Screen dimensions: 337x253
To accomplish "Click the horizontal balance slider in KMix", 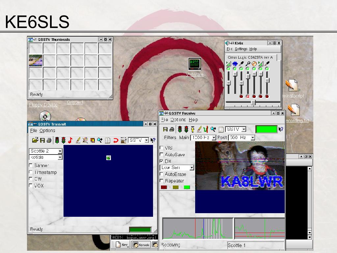I will click(x=253, y=102).
